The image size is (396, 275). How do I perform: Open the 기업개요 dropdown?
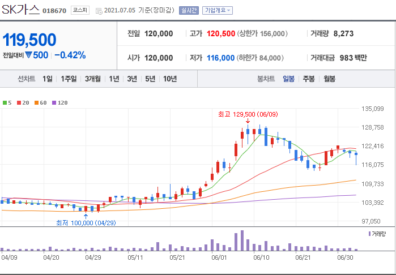pyautogui.click(x=218, y=11)
